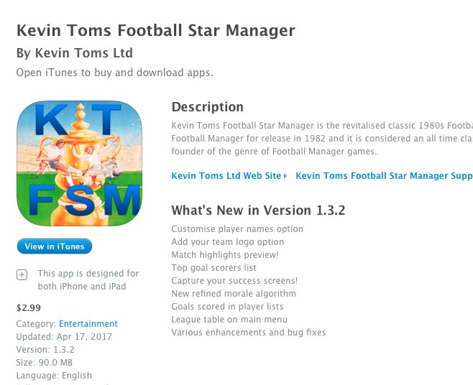The width and height of the screenshot is (473, 385).
Task: Click the Version 1.3.2 info line
Action: (x=45, y=349)
